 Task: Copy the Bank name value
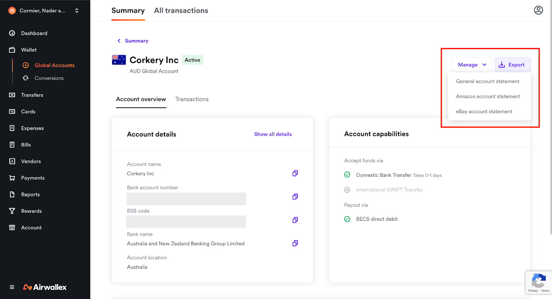[x=295, y=243]
